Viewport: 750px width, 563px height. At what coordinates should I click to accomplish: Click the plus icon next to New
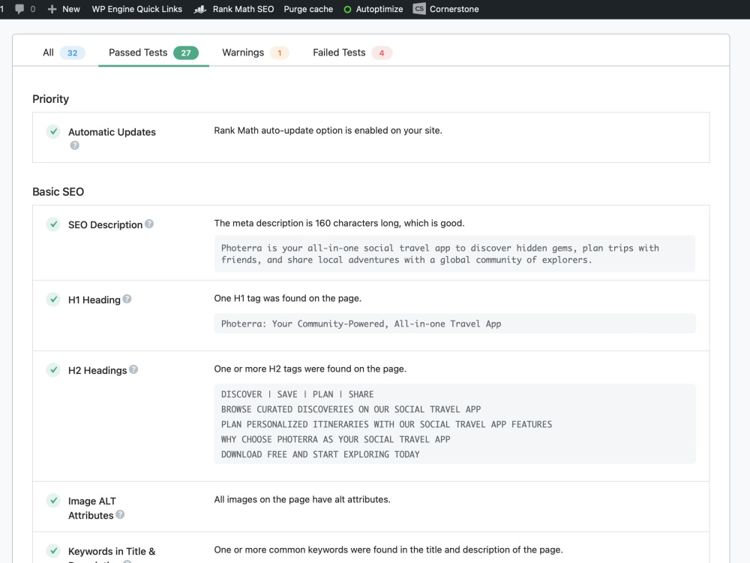52,9
